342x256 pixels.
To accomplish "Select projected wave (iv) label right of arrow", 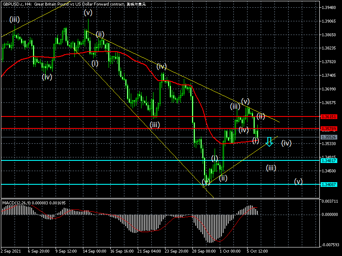I will (286, 143).
